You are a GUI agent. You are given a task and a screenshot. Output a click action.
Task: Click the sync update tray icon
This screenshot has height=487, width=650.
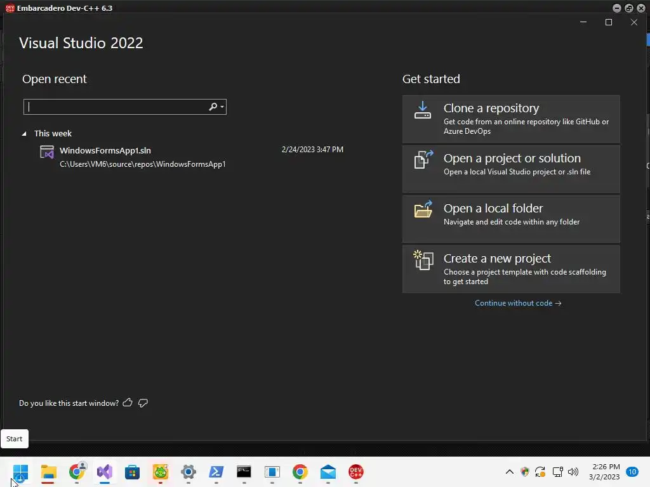[x=540, y=472]
